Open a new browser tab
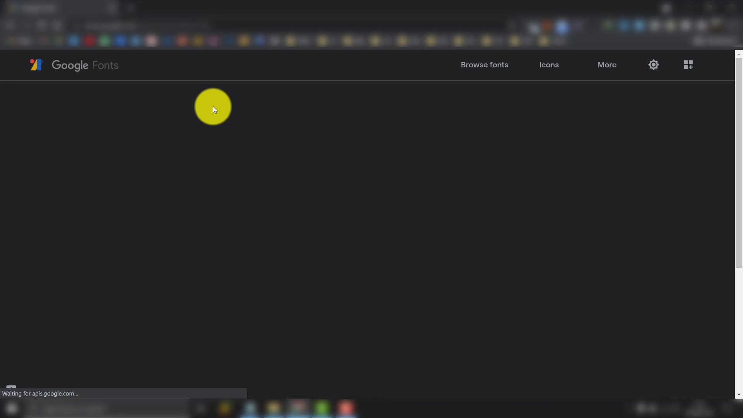 pyautogui.click(x=130, y=8)
